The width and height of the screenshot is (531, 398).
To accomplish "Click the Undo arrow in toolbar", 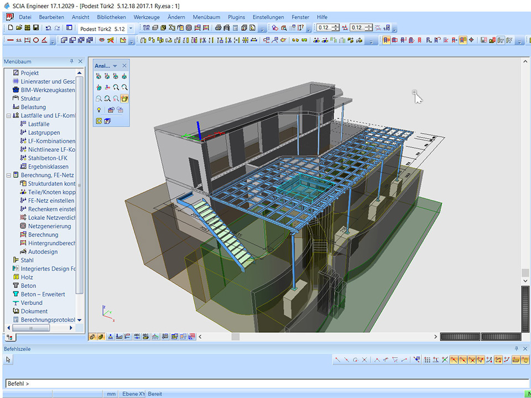I will [49, 28].
